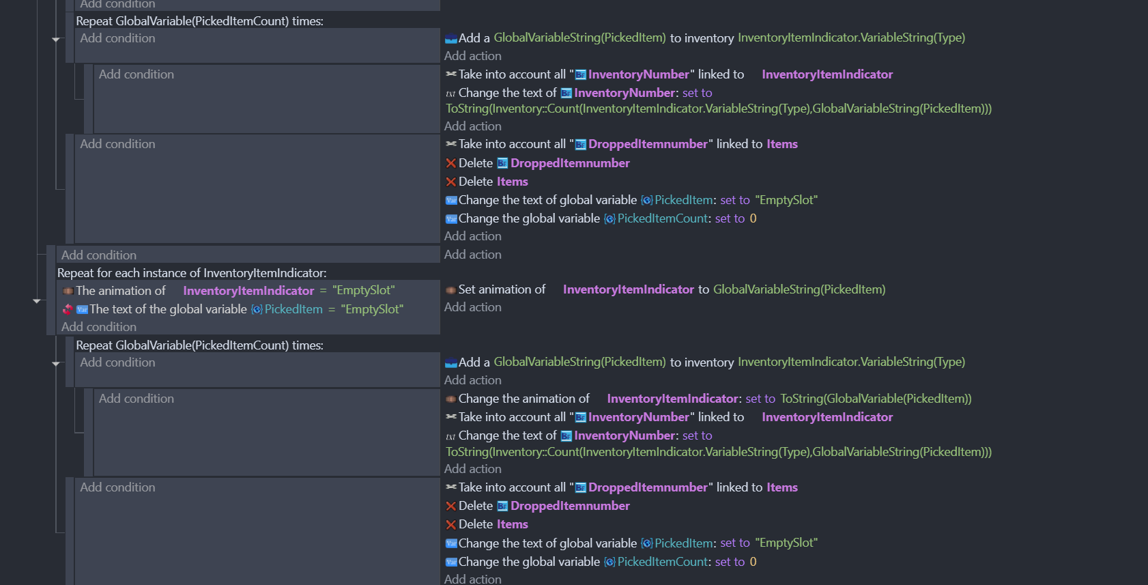
Task: Add condition below the PickedItem text condition
Action: (99, 327)
